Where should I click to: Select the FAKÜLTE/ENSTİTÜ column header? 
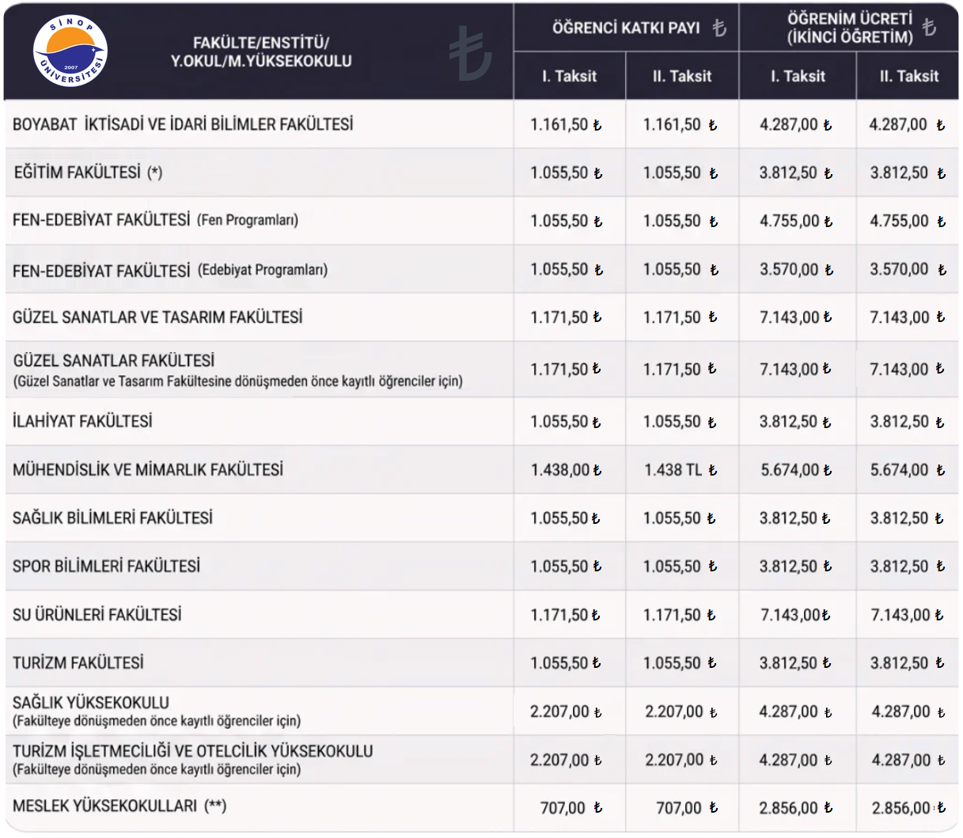pos(261,51)
